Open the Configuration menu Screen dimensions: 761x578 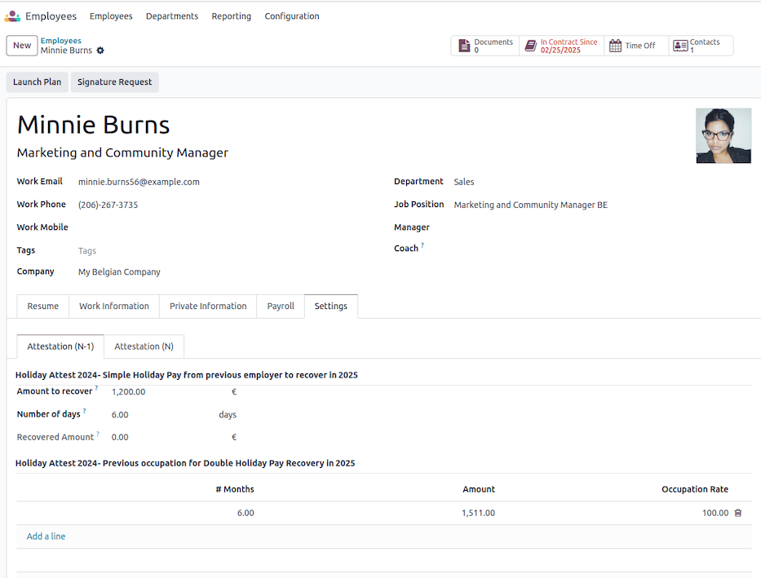point(292,16)
